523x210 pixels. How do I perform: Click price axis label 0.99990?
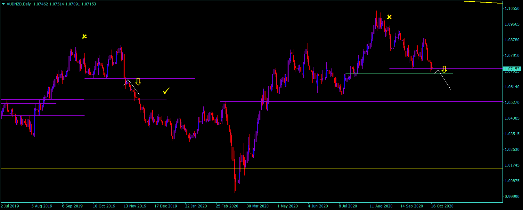512,197
